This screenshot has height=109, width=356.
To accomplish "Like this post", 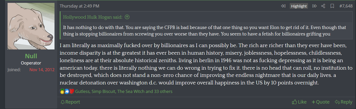I will pyautogui.click(x=299, y=102).
